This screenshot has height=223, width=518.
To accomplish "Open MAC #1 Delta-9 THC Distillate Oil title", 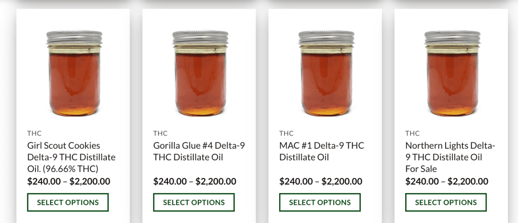I will pyautogui.click(x=321, y=151).
